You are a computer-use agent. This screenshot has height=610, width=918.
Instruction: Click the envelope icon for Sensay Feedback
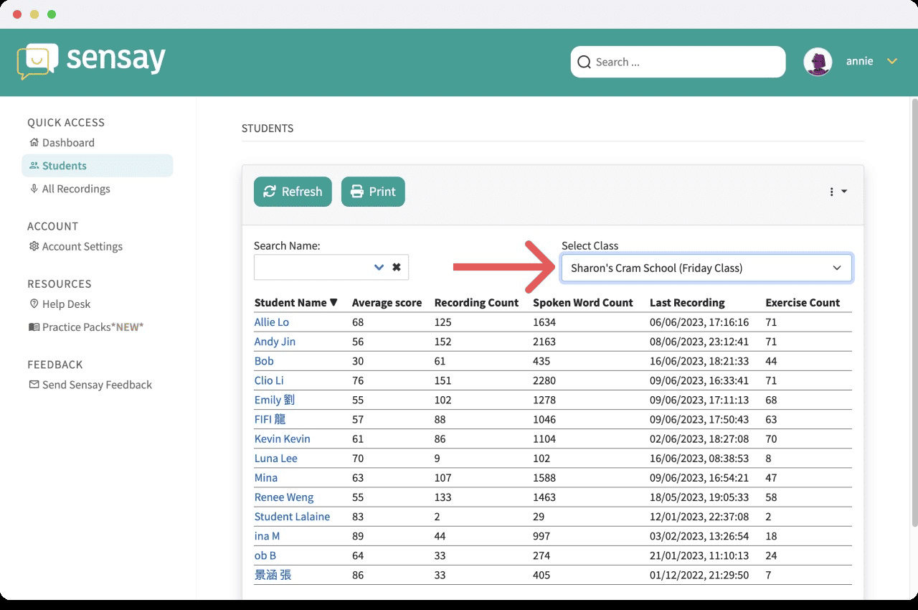click(x=34, y=385)
